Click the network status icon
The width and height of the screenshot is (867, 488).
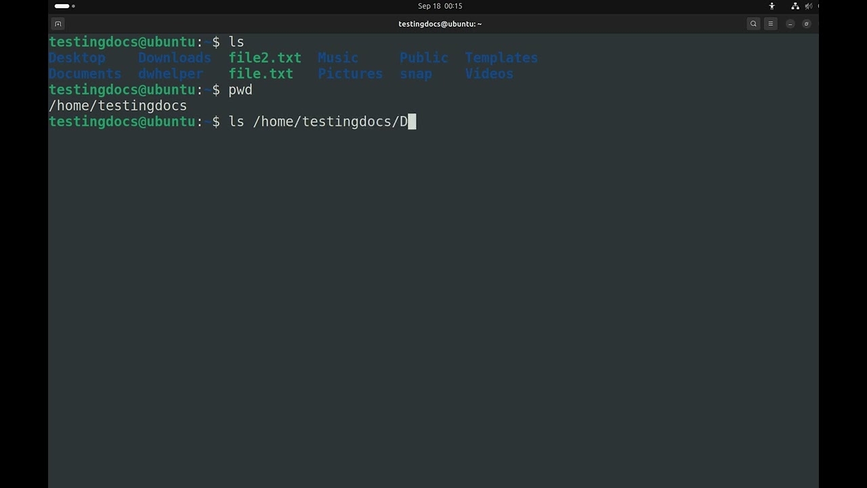coord(795,6)
